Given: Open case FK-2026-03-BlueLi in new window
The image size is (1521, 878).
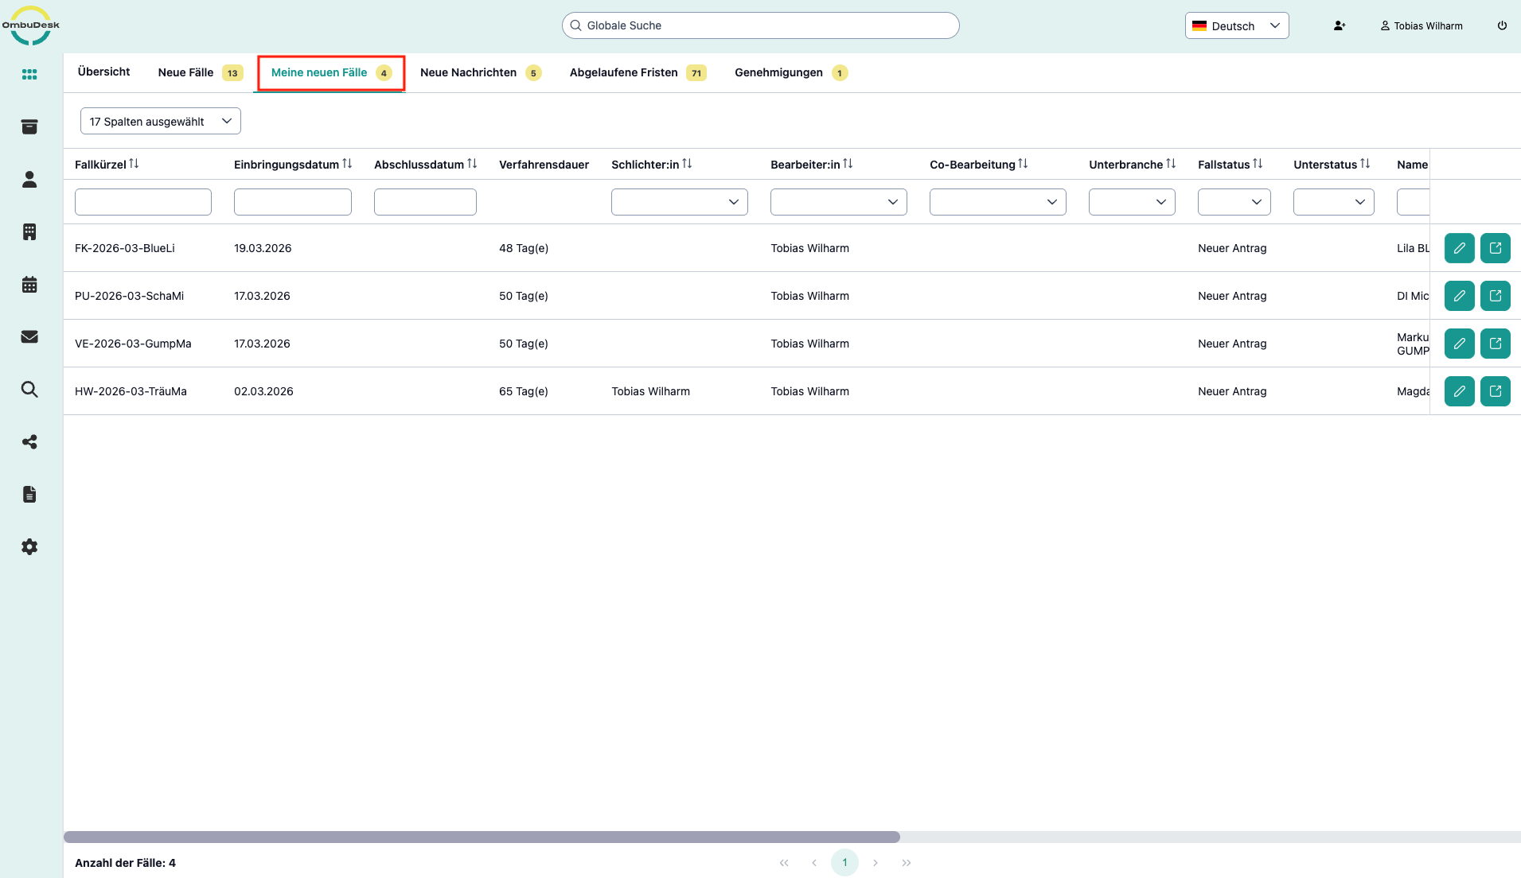Looking at the screenshot, I should (1496, 248).
